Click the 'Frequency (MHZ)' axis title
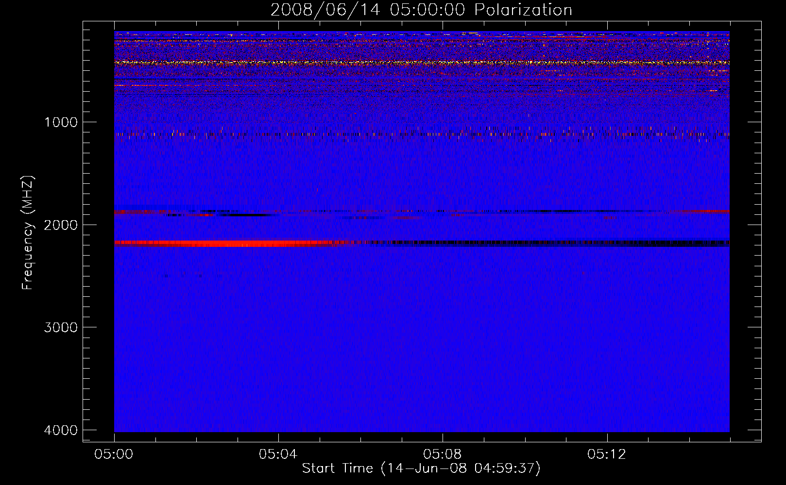Viewport: 786px width, 485px height. [x=28, y=233]
